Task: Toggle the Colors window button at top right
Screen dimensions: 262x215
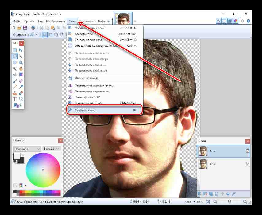Action: click(x=236, y=21)
